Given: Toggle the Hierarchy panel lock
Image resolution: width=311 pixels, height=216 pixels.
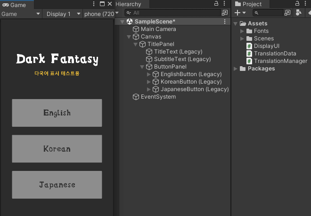Looking at the screenshot, I should coord(216,3).
